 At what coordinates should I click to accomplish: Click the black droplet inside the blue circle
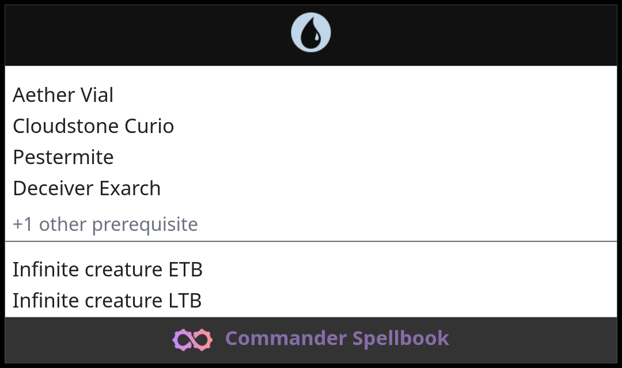point(310,33)
